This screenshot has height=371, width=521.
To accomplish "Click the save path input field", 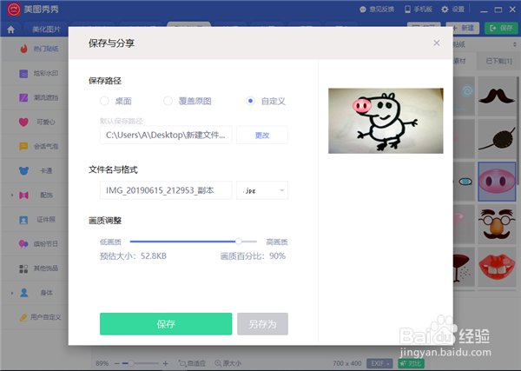I will tap(166, 135).
